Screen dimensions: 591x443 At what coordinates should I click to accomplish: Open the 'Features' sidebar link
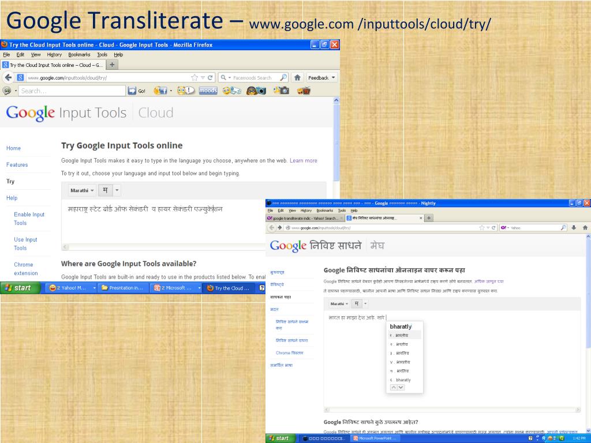pos(17,164)
